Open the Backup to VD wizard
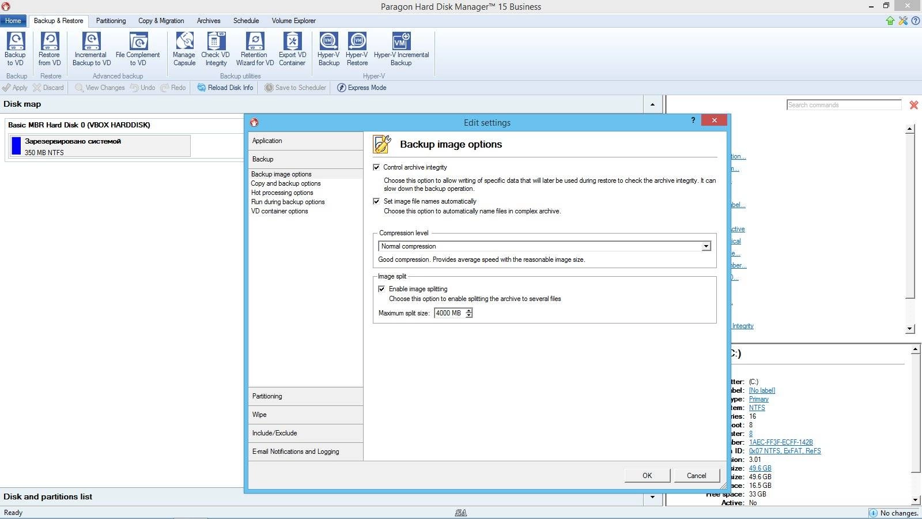 pos(16,49)
